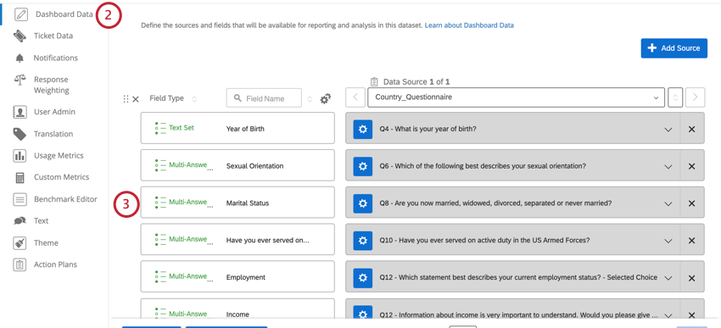Select the Employment field name
The height and width of the screenshot is (328, 721).
245,277
